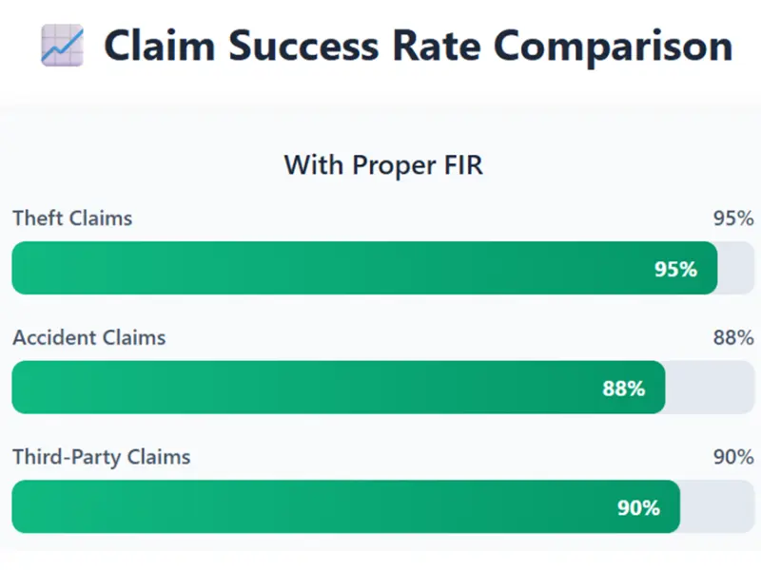Image resolution: width=761 pixels, height=570 pixels.
Task: Click the white 95% text inside the bar
Action: pyautogui.click(x=675, y=269)
